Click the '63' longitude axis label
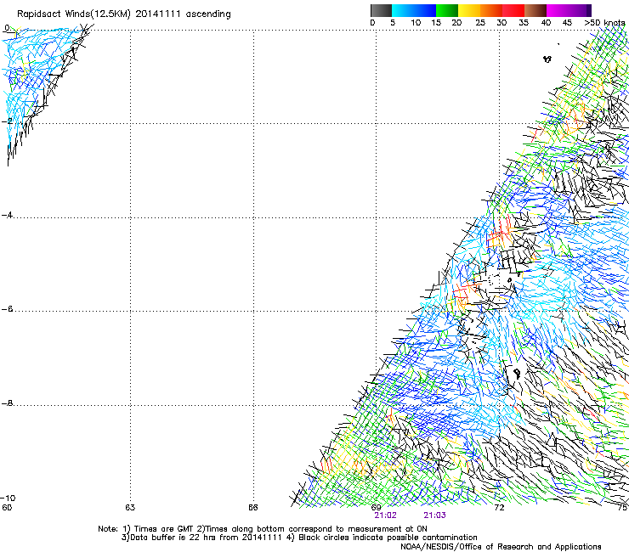This screenshot has width=629, height=552. click(130, 508)
